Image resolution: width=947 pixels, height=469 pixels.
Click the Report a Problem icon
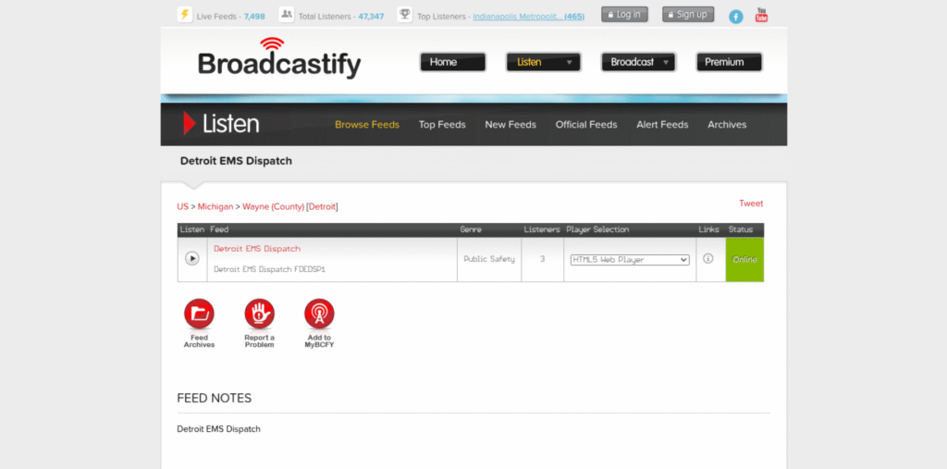[260, 315]
